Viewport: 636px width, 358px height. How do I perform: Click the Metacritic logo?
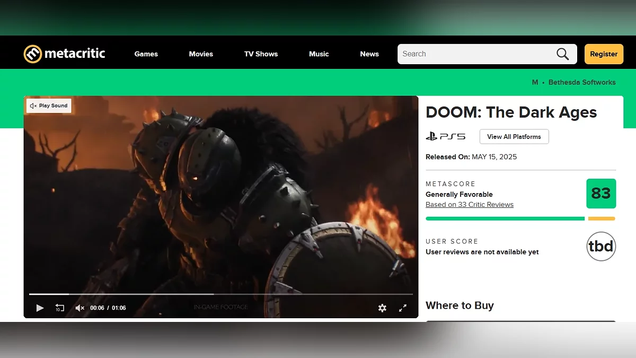click(64, 54)
